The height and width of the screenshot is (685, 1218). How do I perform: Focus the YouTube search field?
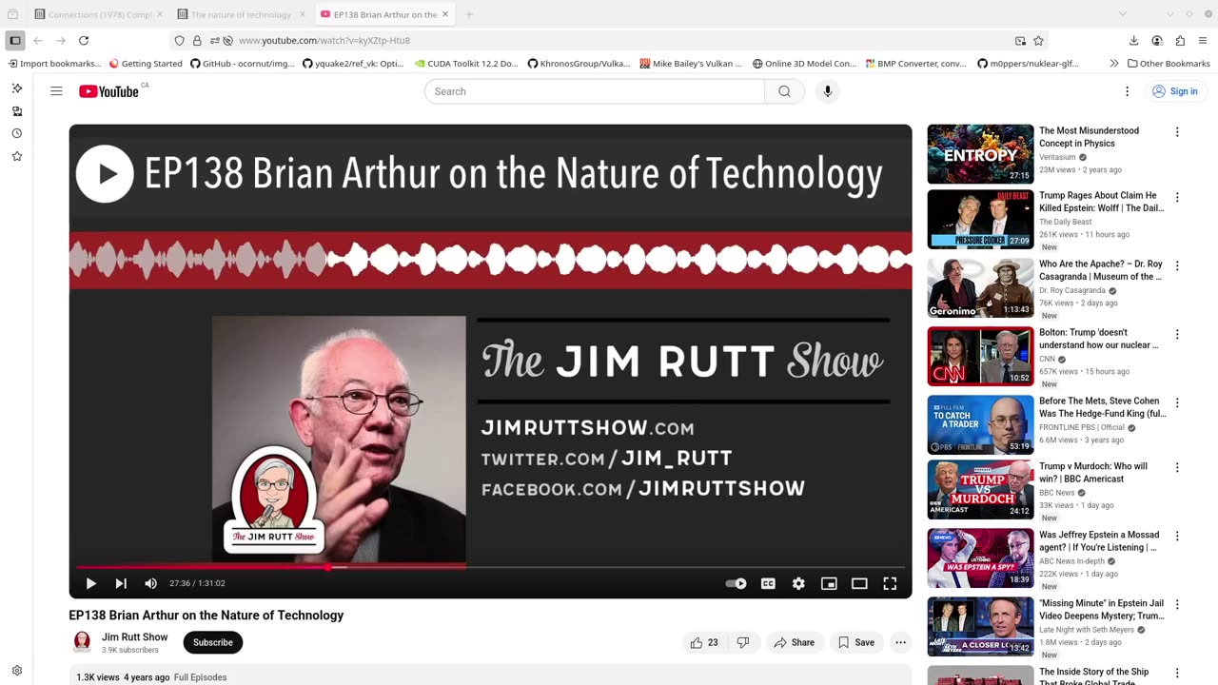pos(595,91)
